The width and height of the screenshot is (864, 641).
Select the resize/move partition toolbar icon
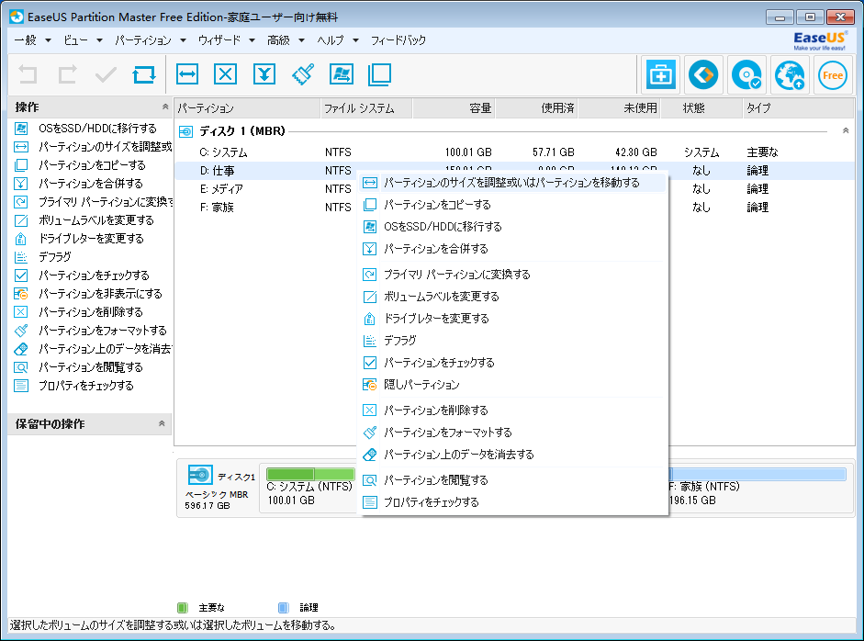pyautogui.click(x=187, y=74)
